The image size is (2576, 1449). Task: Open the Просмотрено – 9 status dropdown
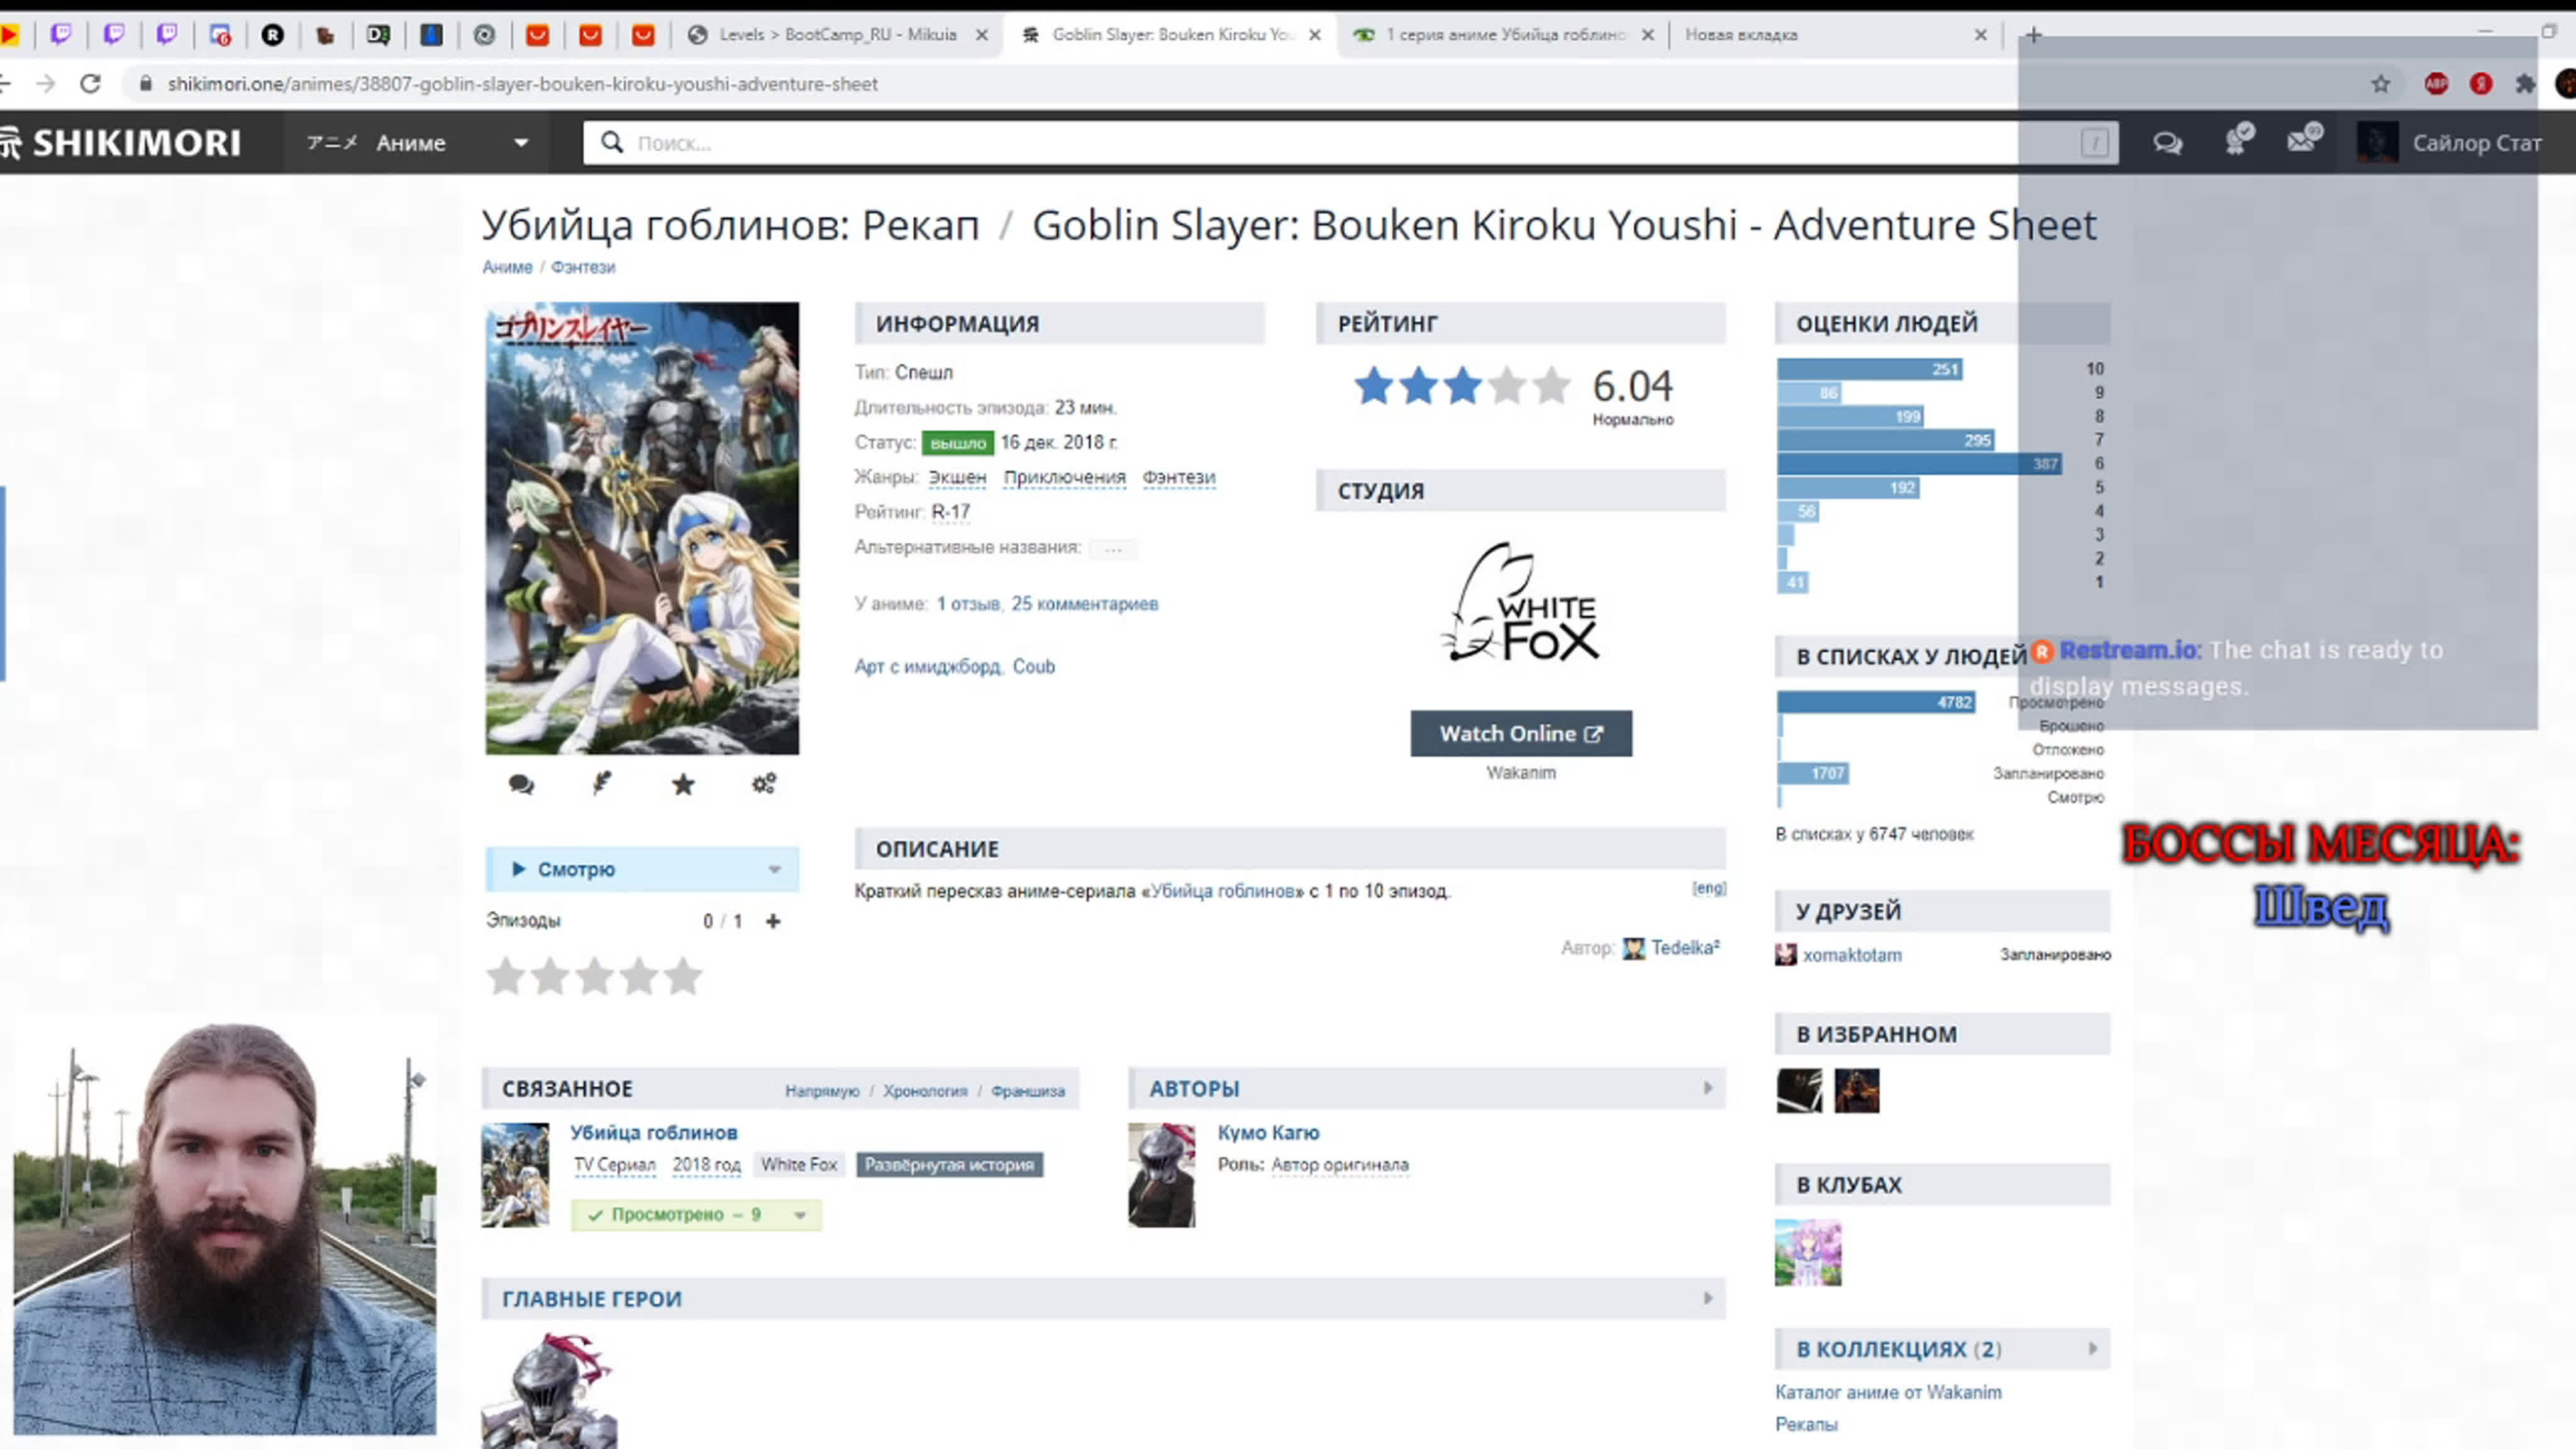(x=696, y=1215)
